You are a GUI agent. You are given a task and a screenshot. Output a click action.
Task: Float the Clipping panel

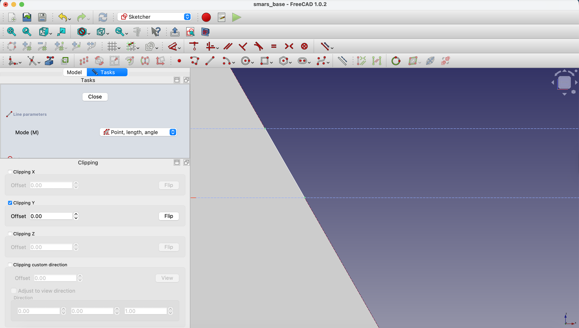pos(187,162)
